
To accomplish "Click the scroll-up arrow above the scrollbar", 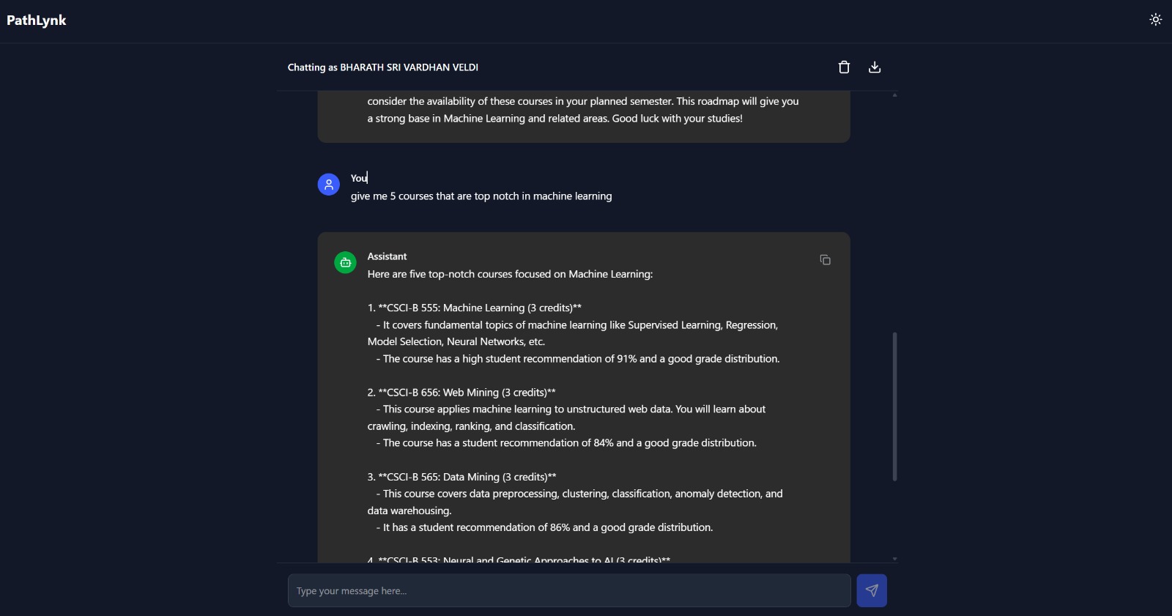I will (x=894, y=95).
